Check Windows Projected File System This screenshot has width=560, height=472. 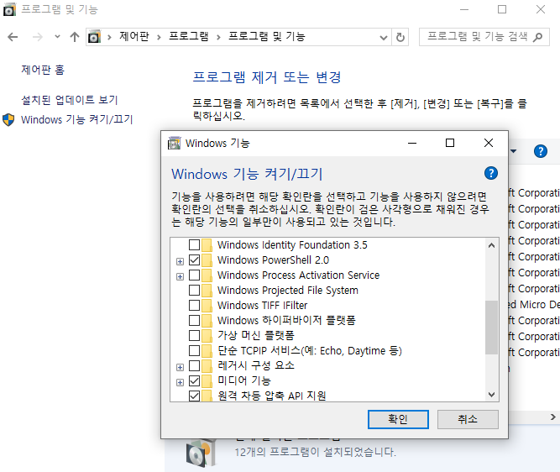194,290
